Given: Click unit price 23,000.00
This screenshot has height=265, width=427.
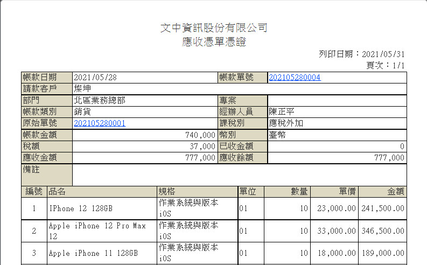Looking at the screenshot, I should pos(337,208).
